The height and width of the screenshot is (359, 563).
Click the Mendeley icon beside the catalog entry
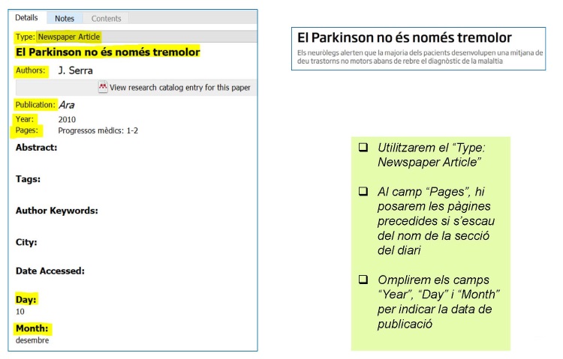[x=103, y=88]
